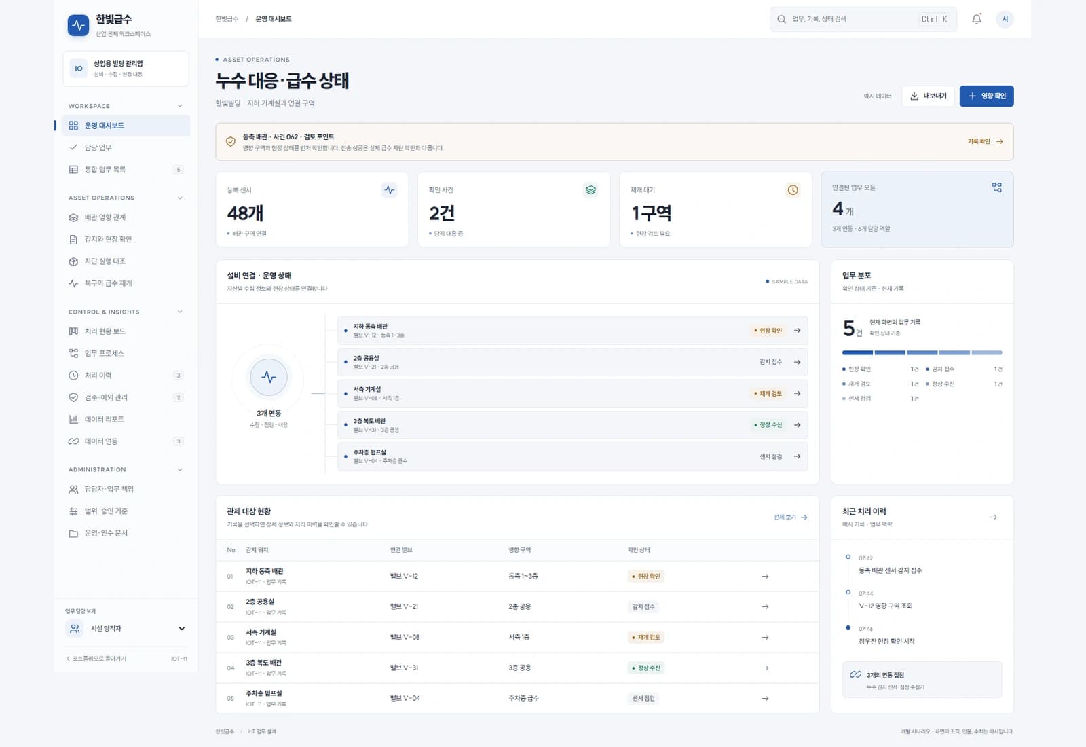Click module icon on 연결된 업무 모듈 card
Screen dimensions: 1086x747
[997, 187]
